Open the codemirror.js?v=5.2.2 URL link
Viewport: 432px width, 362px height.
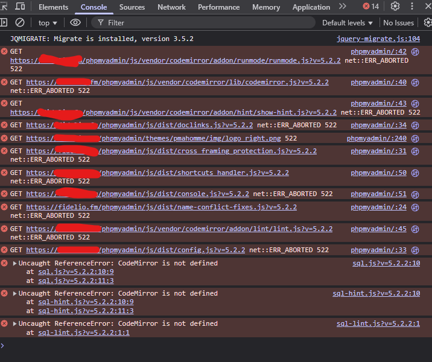point(177,83)
